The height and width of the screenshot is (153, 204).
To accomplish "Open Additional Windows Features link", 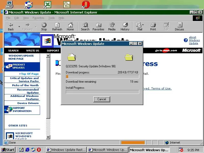I will 24,97.
